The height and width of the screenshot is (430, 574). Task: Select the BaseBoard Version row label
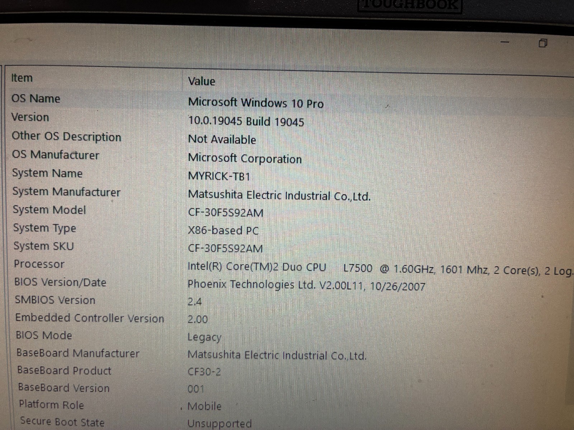pos(64,388)
